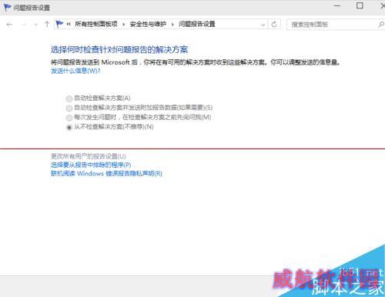Open 选择要从报告中排除的程序(P) link
385x297 pixels.
pos(91,165)
